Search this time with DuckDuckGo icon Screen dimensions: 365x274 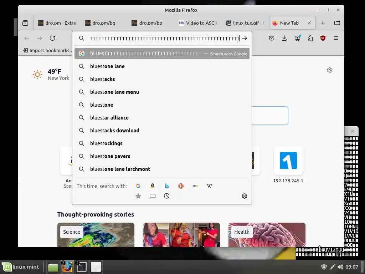(181, 186)
